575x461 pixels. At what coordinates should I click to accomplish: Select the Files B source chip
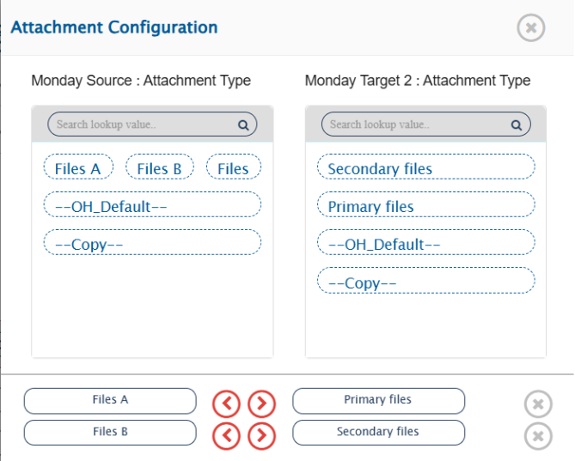coord(159,168)
